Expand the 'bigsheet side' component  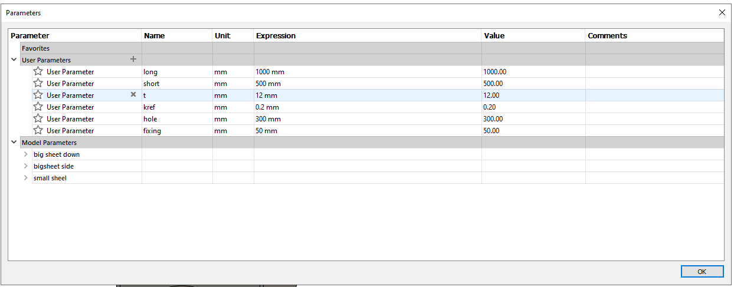click(x=26, y=166)
